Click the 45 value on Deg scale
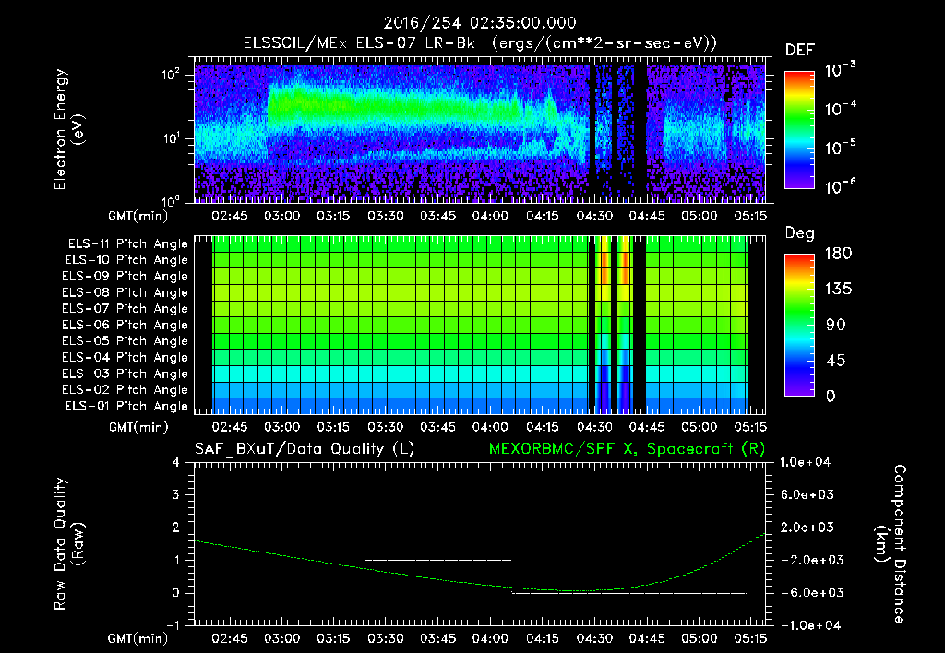 pos(835,361)
